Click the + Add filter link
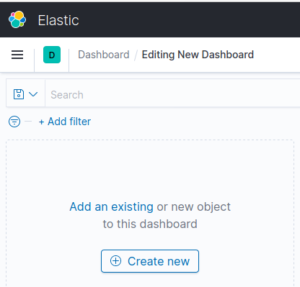Image resolution: width=300 pixels, height=287 pixels. (65, 122)
